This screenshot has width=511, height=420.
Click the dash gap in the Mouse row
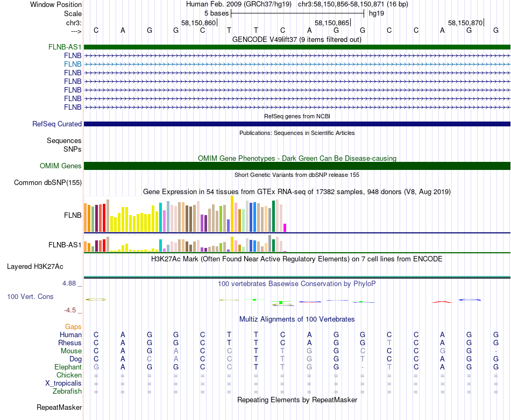coord(496,351)
